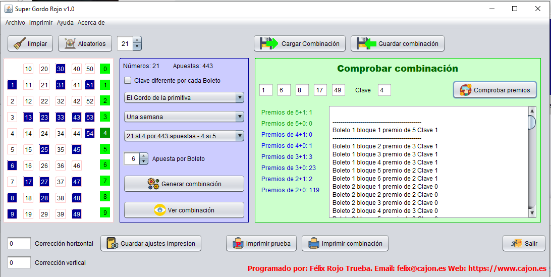Deselect number 1 in the grid
This screenshot has width=551, height=277.
click(12, 85)
